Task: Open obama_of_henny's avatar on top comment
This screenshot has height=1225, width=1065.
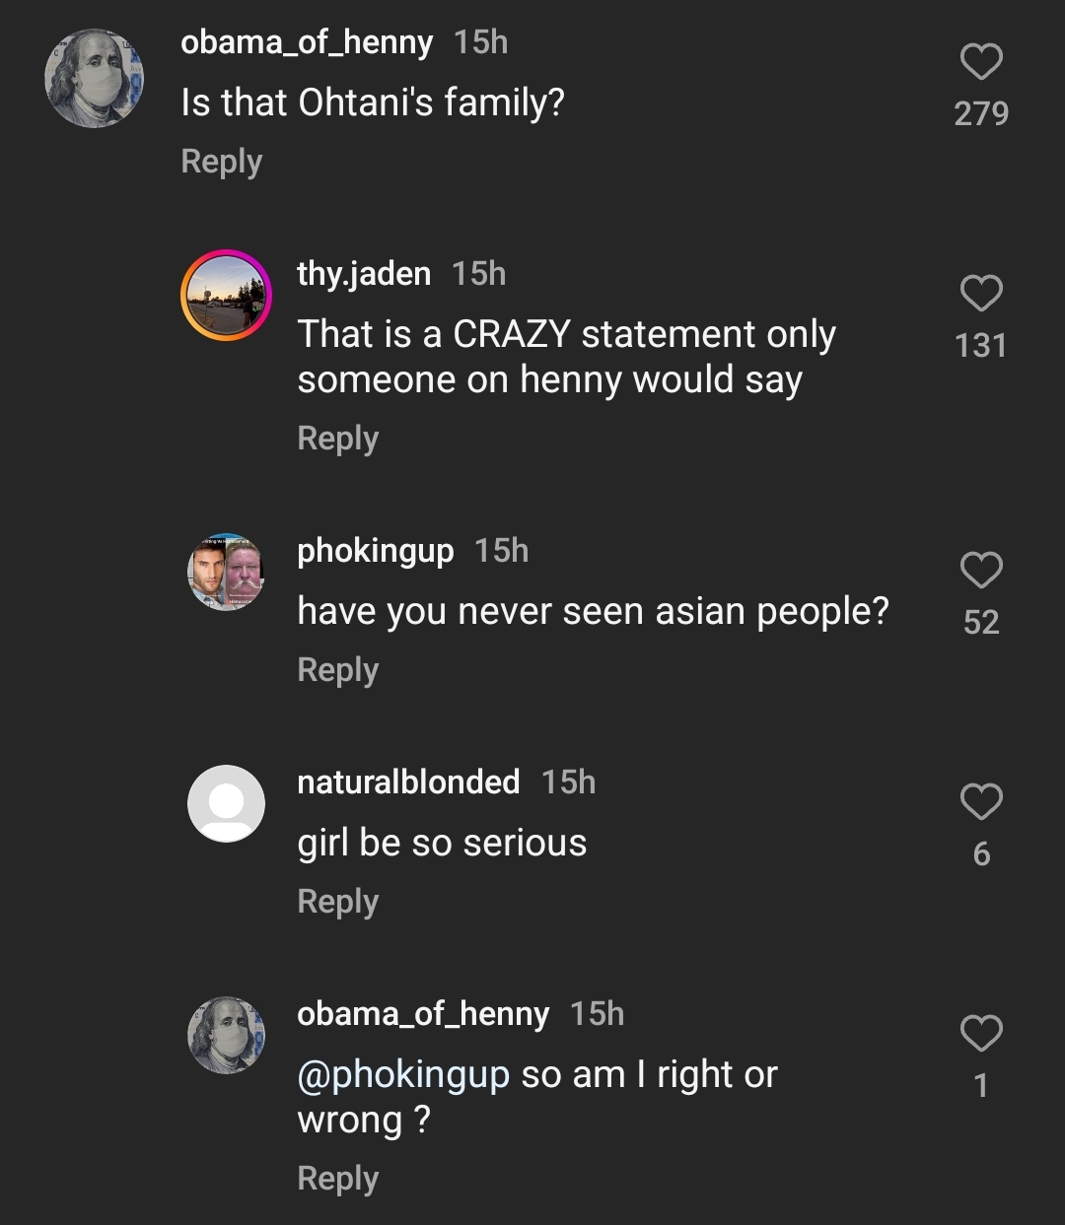Action: tap(95, 79)
